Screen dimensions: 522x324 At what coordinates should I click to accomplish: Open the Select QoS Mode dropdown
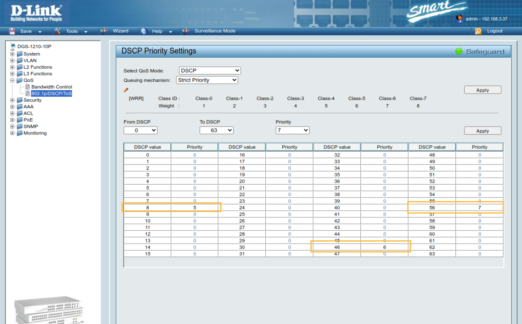click(x=210, y=70)
